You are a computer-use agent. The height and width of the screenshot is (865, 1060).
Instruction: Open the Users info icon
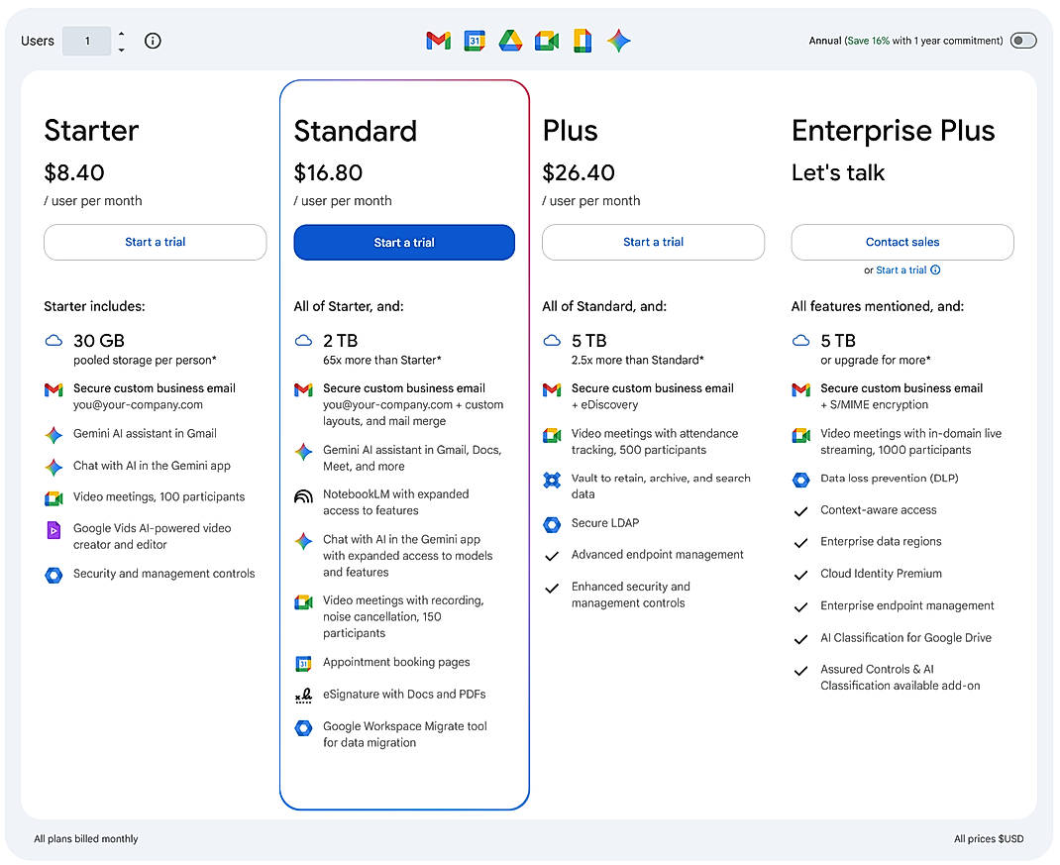[x=153, y=41]
